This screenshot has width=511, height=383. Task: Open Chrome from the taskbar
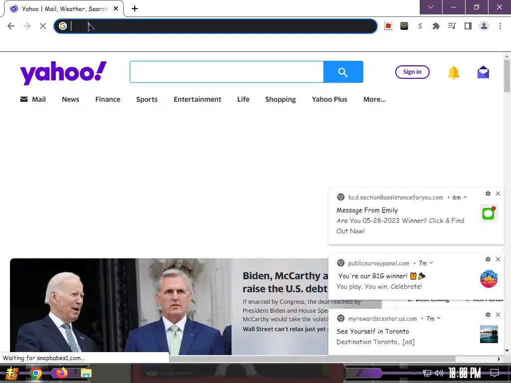(36, 373)
